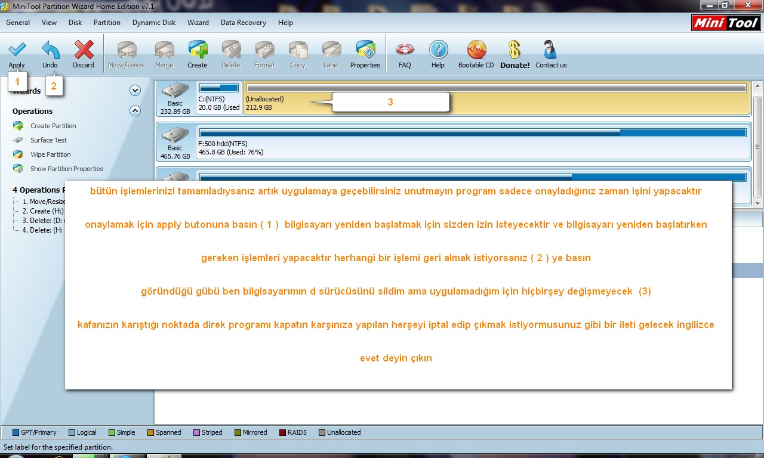Image resolution: width=764 pixels, height=458 pixels.
Task: Open partition Properties from the toolbar
Action: [x=365, y=54]
